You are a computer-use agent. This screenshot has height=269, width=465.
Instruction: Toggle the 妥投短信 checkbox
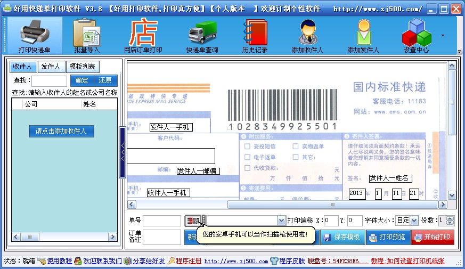(x=247, y=146)
